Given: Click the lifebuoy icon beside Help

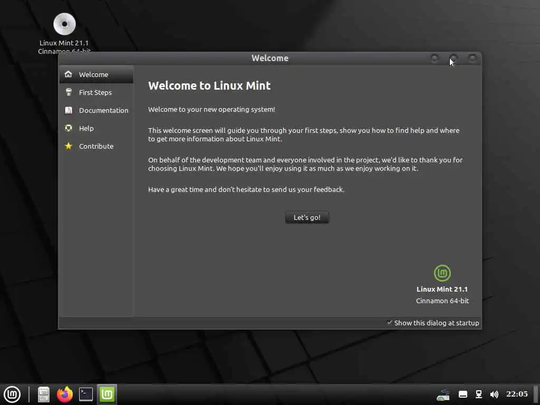Looking at the screenshot, I should (69, 128).
